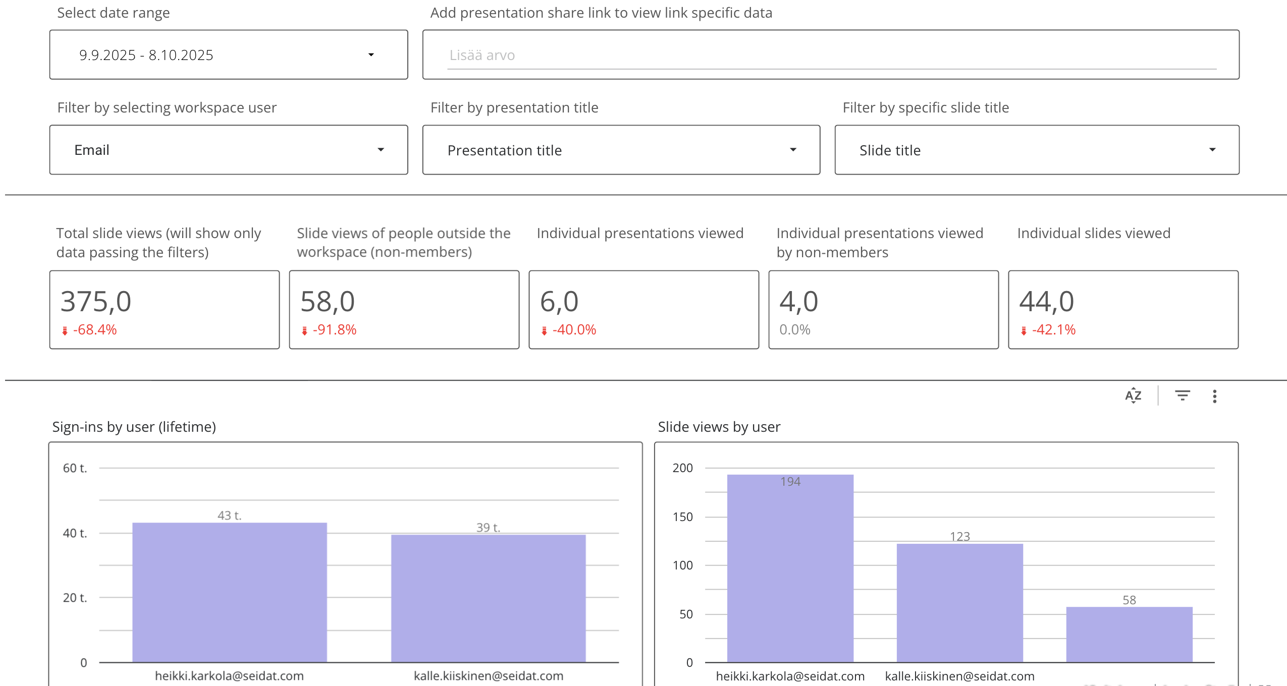Expand the Slide title filter dropdown

[x=1212, y=150]
